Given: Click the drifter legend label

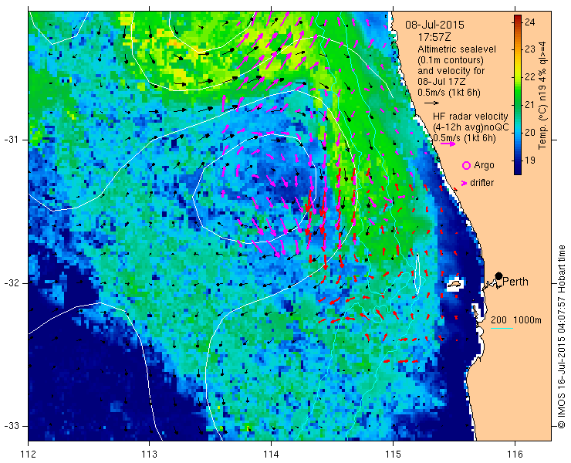Looking at the screenshot, I should (481, 183).
